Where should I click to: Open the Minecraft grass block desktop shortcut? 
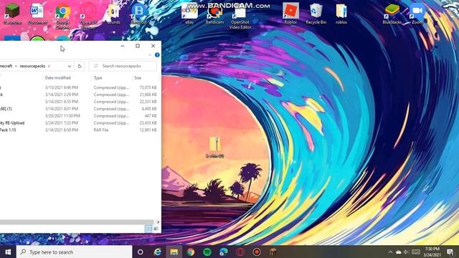[12, 14]
